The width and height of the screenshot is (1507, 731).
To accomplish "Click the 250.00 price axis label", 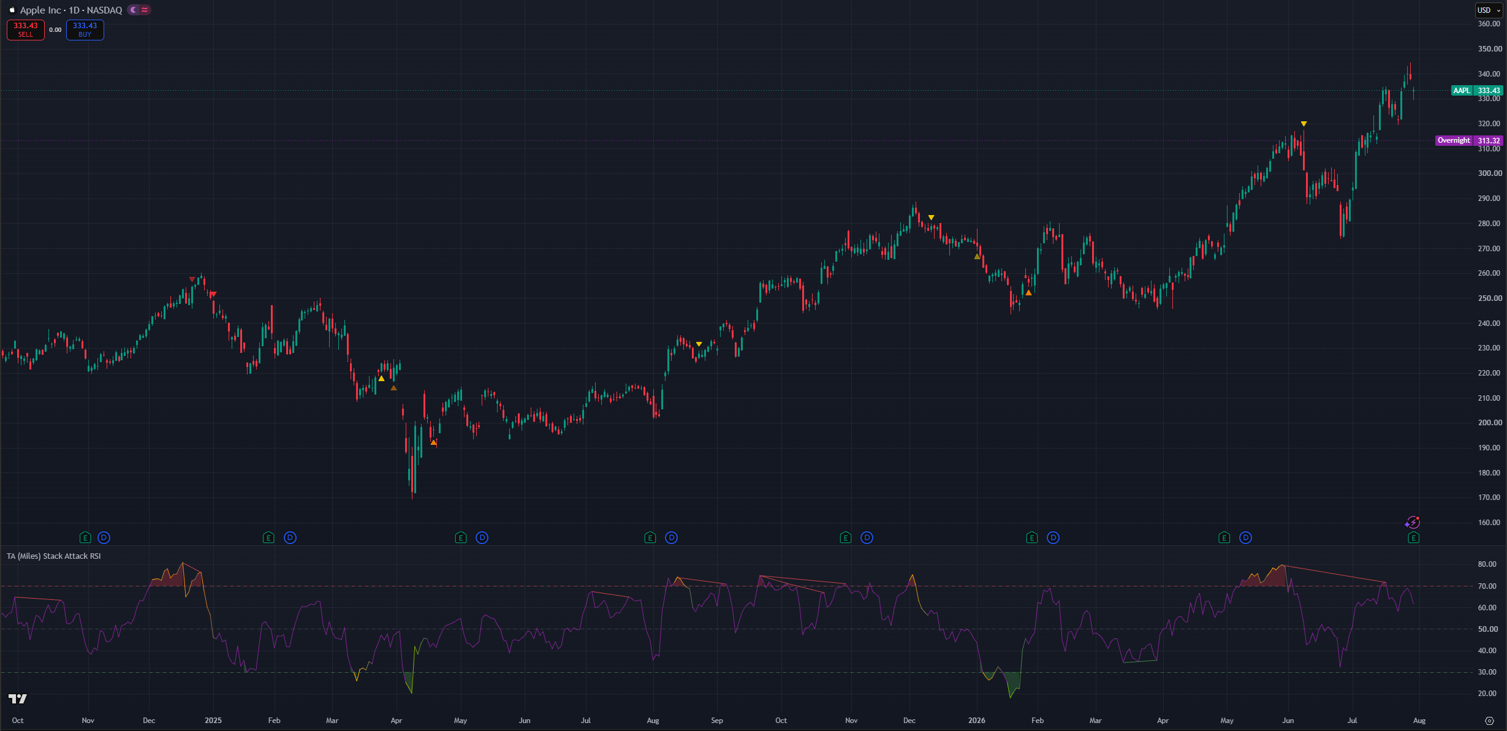I will click(x=1489, y=298).
